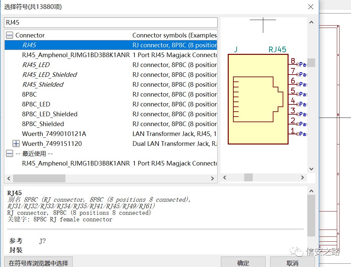Select RJ45_LED_Shielded in the list
Image resolution: width=351 pixels, height=267 pixels.
pos(49,75)
